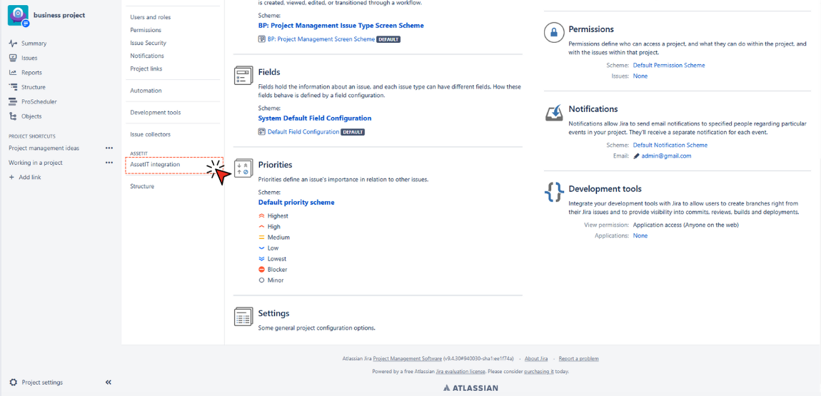
Task: Open ProScheduler from the sidebar
Action: (x=39, y=102)
